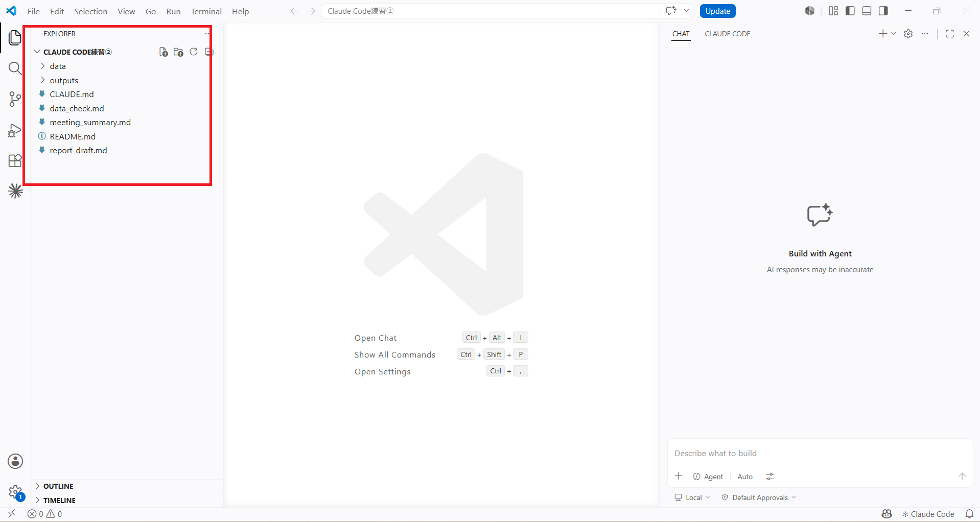Click the blue Update button

(717, 11)
